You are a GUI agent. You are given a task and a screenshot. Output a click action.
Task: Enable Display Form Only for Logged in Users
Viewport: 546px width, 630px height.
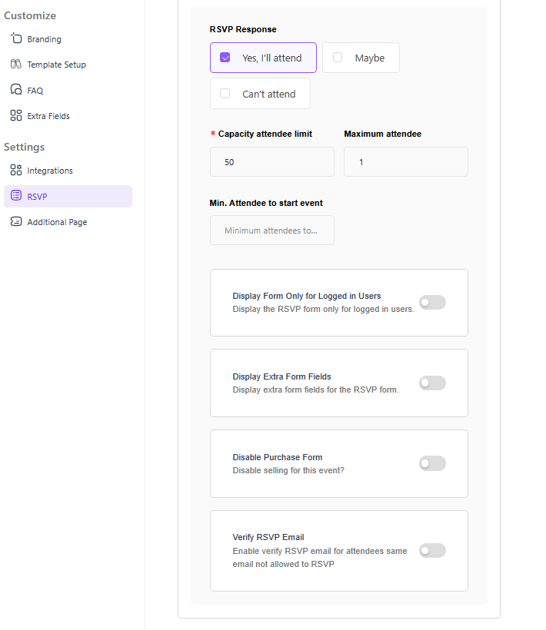(x=432, y=303)
